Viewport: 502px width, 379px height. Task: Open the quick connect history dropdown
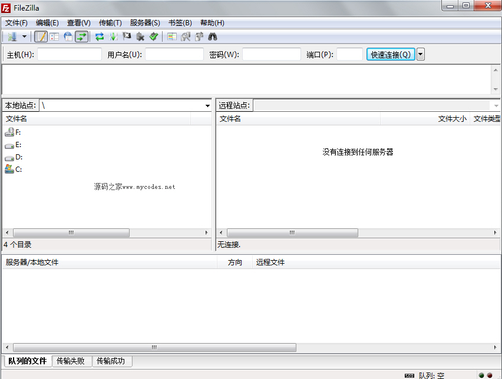click(x=421, y=54)
